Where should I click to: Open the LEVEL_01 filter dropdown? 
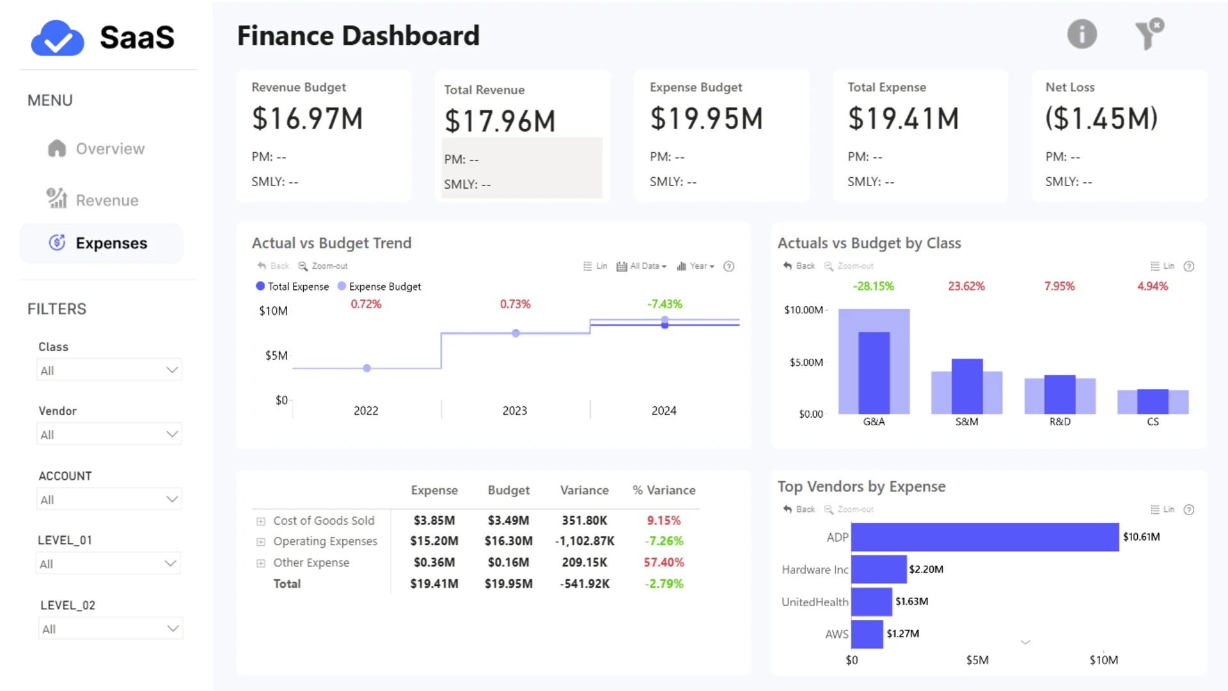[x=108, y=563]
